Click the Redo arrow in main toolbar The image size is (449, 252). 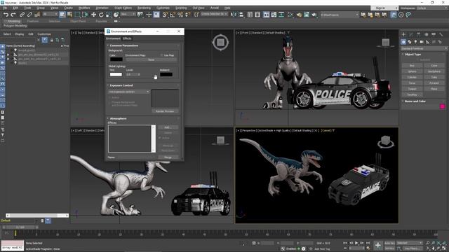tap(13, 15)
